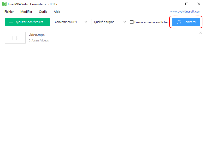
Task: Click the video.mp4 camera thumbnail
Action: pos(15,38)
